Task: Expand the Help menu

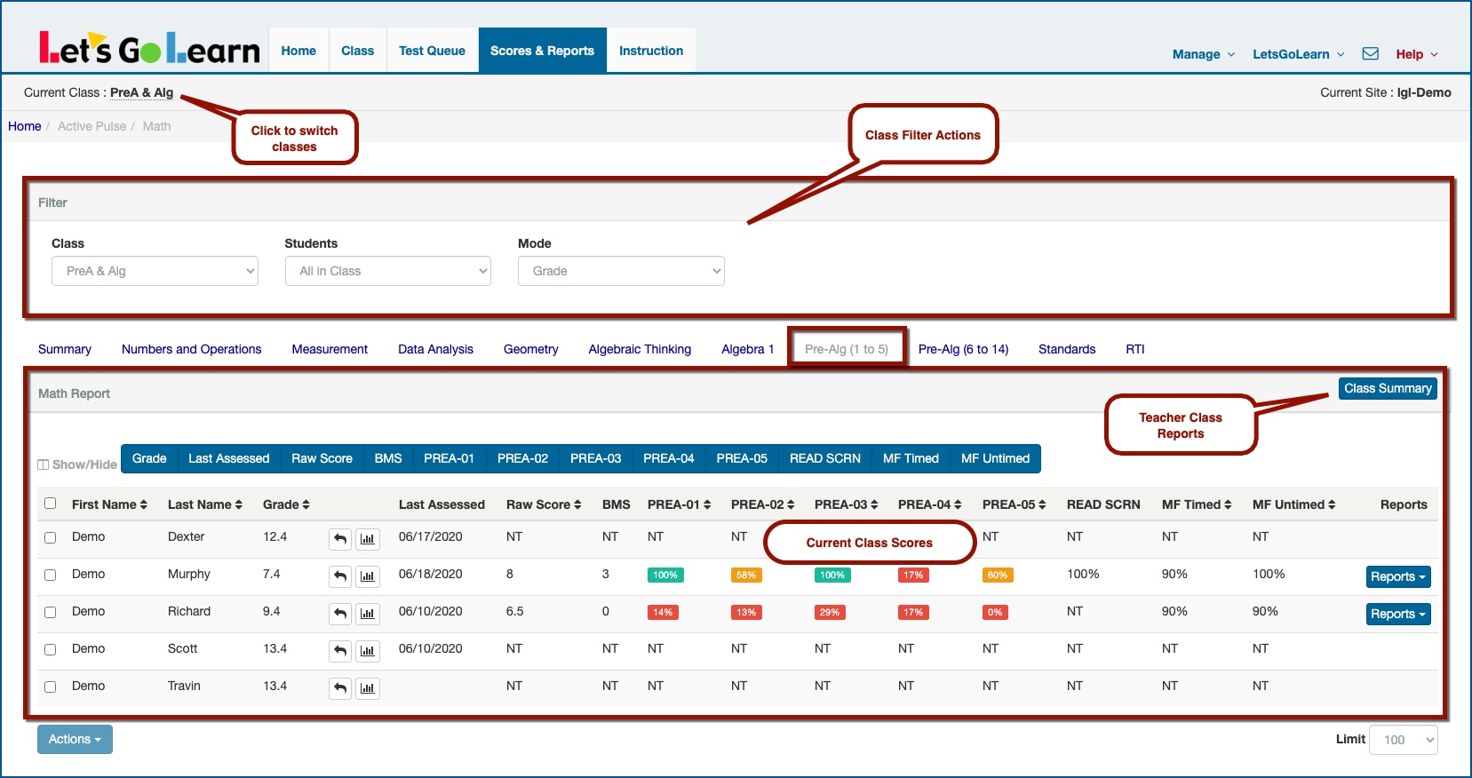Action: coord(1417,54)
